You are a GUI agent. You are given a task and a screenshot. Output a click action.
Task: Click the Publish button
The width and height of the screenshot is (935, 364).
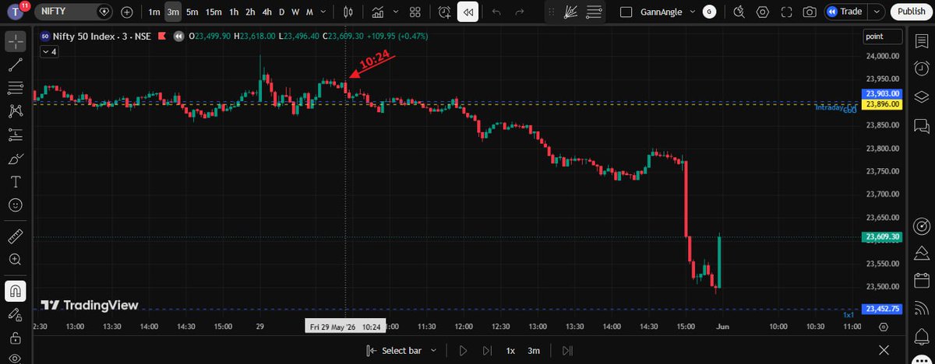tap(911, 12)
